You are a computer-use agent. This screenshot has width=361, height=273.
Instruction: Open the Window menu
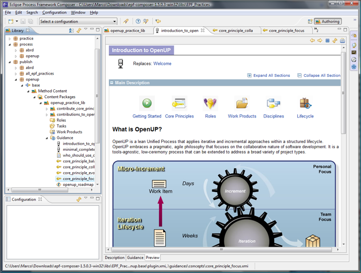(x=78, y=13)
